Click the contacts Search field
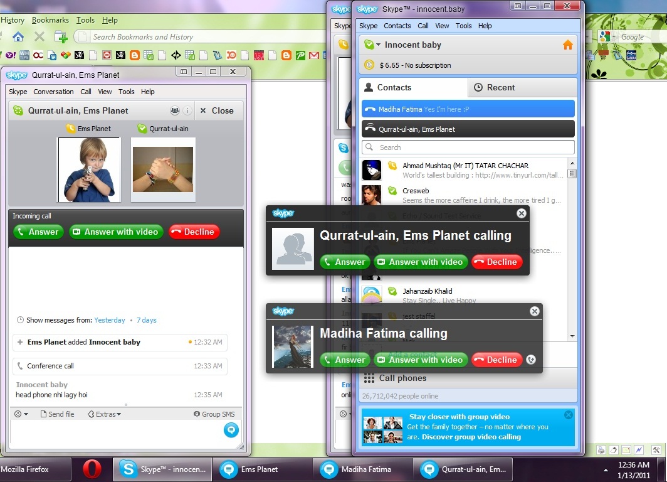 pos(468,147)
